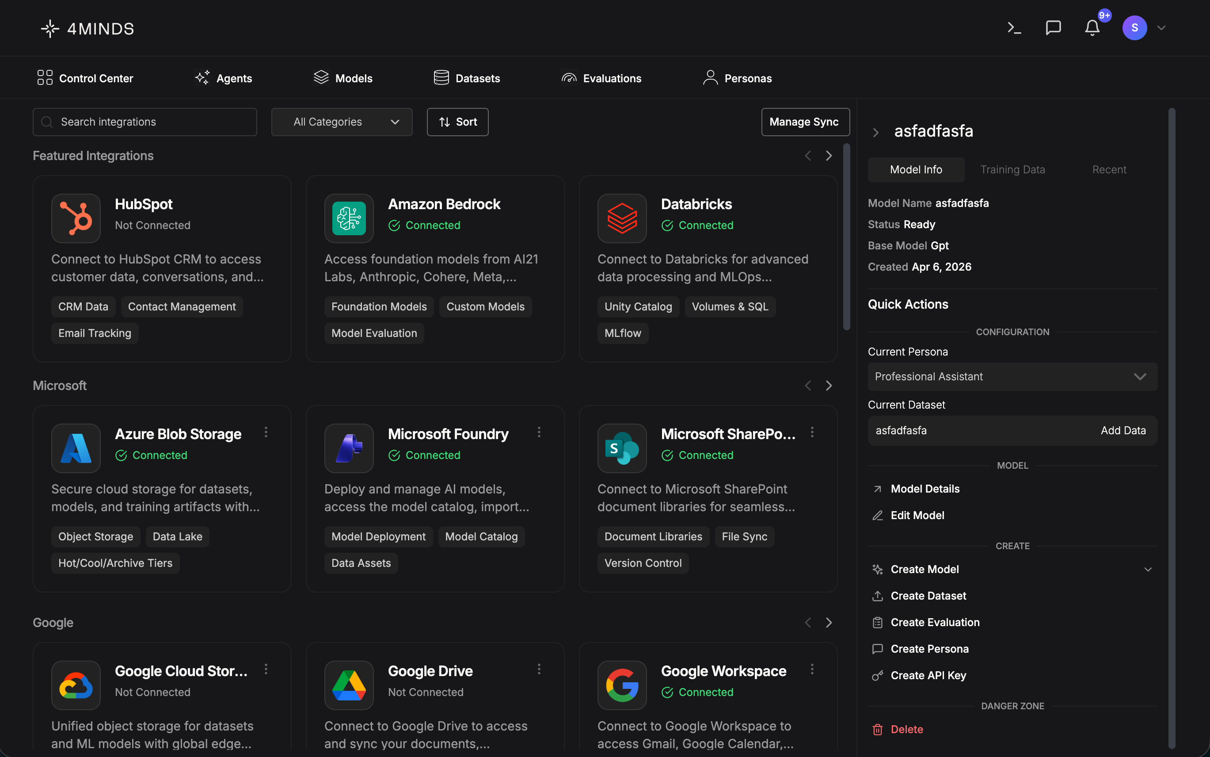
Task: Click the 4MINDS logo
Action: pos(88,29)
